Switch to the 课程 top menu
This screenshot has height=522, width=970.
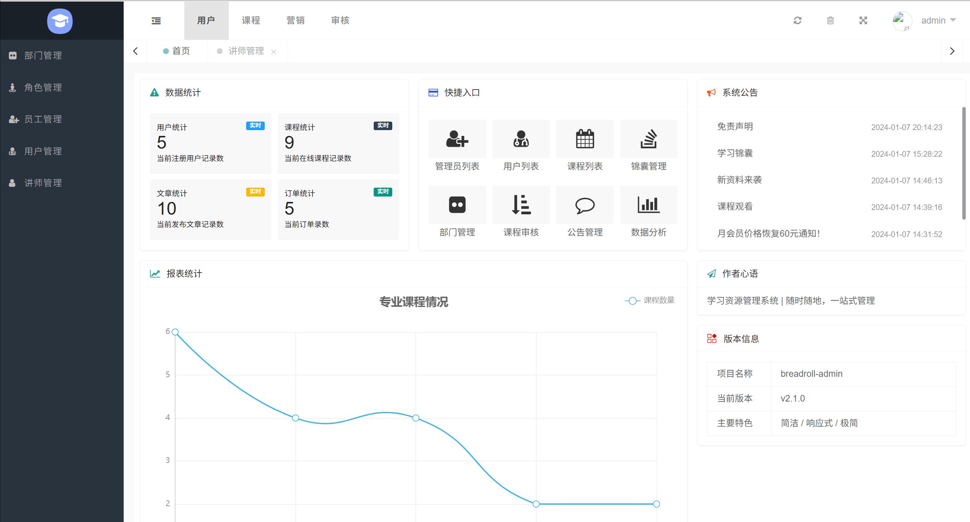(x=251, y=20)
